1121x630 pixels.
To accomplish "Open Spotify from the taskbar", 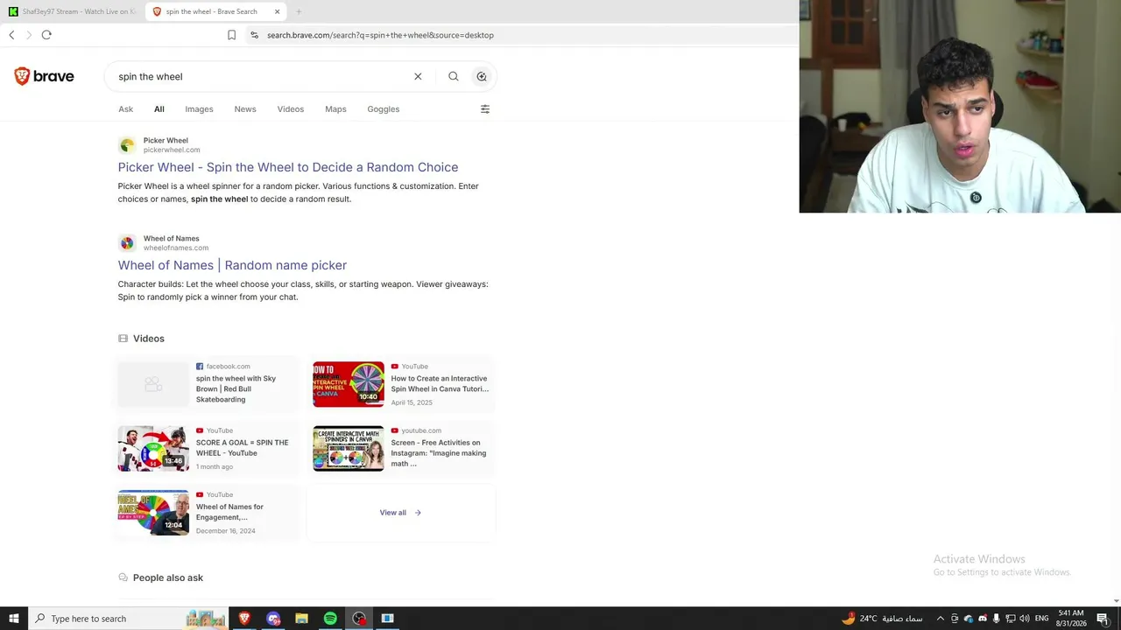I will (330, 619).
